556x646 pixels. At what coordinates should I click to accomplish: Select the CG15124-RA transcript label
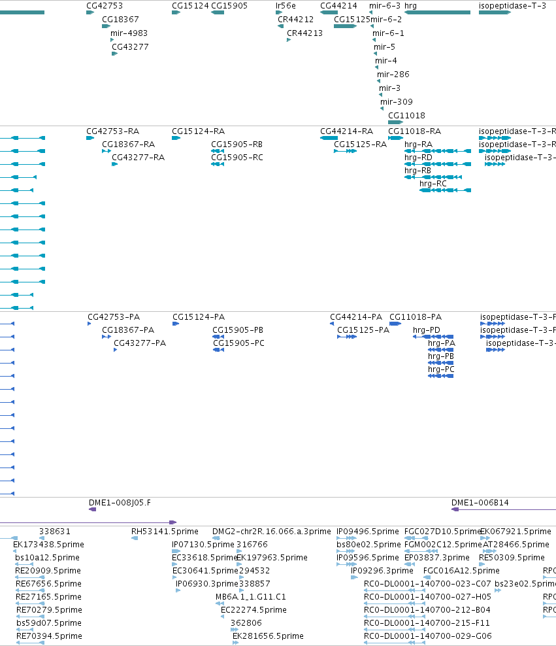click(x=199, y=131)
